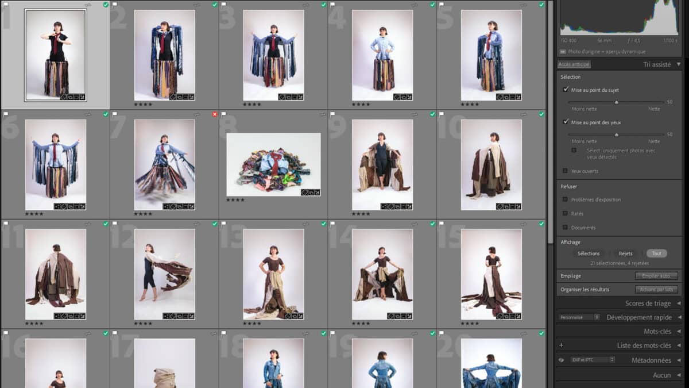Click the develop adjustments badge on photo 8
The image size is (689, 388).
317,193
